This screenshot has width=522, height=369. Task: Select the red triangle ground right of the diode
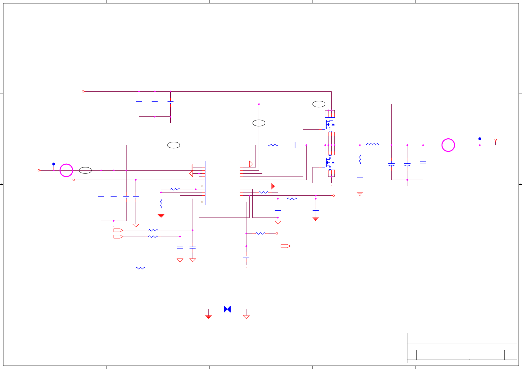(x=246, y=317)
